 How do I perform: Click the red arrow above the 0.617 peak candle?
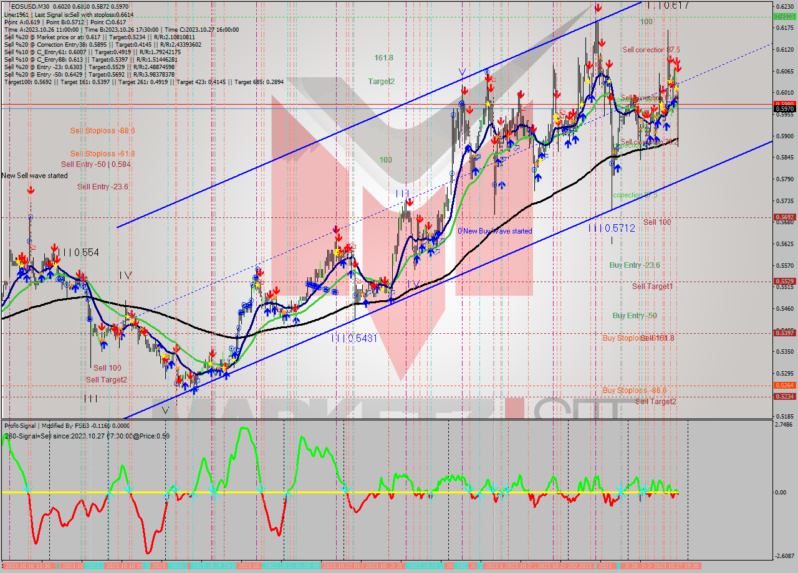coord(598,8)
